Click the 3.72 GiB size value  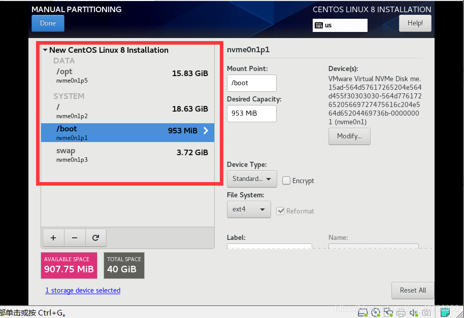point(192,153)
